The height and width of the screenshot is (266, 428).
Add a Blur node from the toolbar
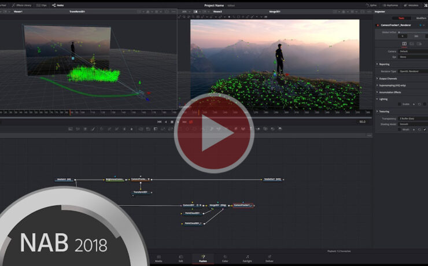pos(131,129)
